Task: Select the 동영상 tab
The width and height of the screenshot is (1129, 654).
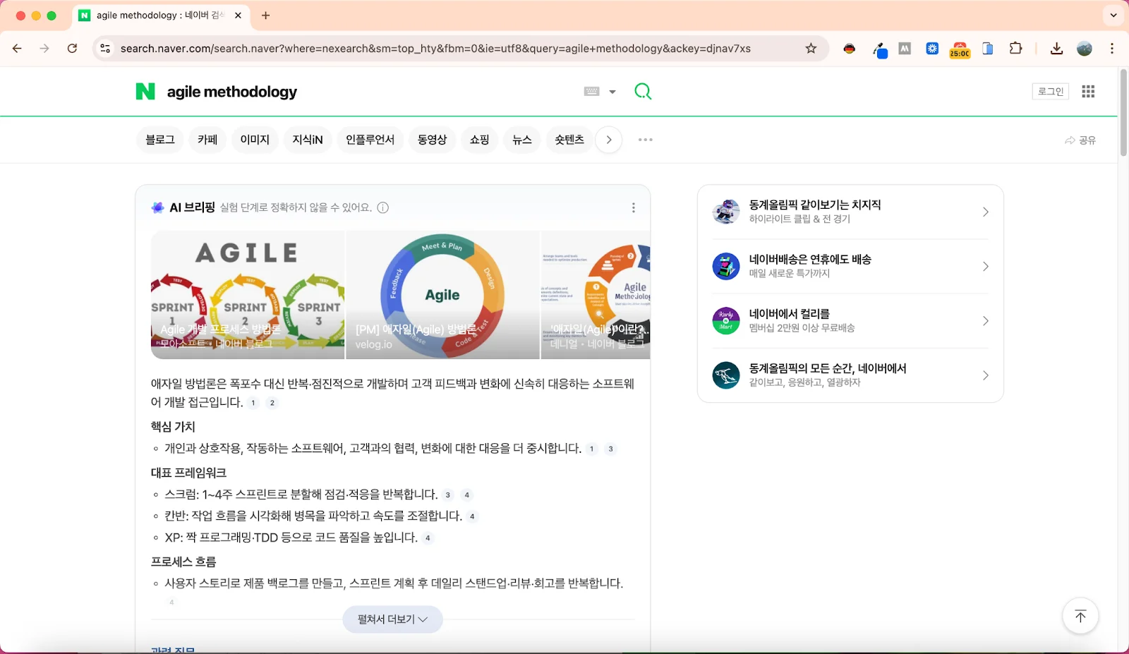Action: 433,140
